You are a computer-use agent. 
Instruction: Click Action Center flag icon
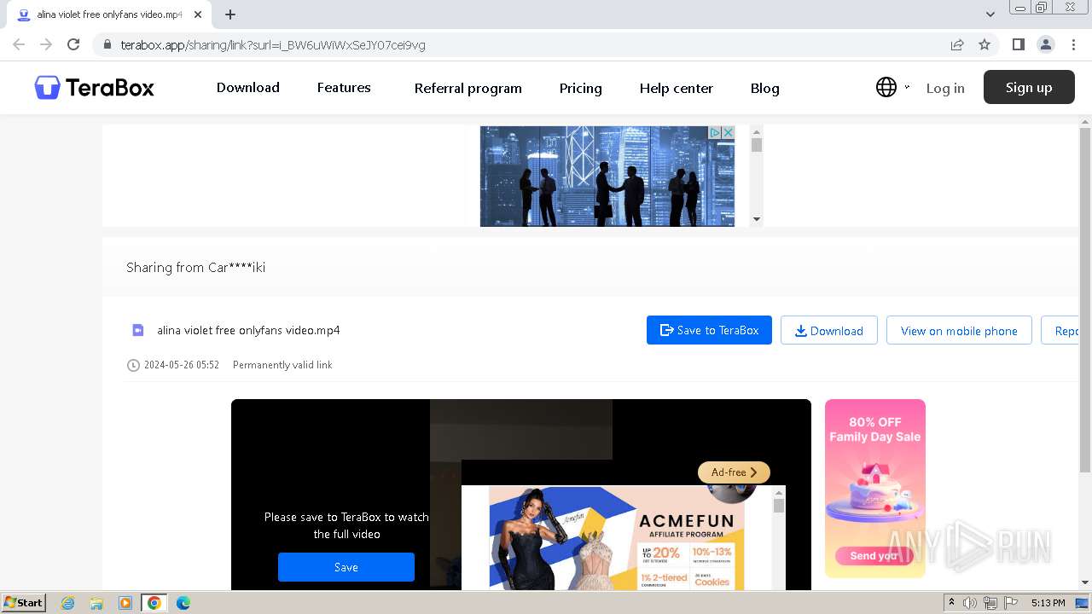click(x=1011, y=603)
